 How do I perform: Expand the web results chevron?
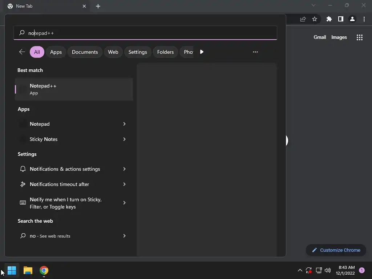(124, 236)
